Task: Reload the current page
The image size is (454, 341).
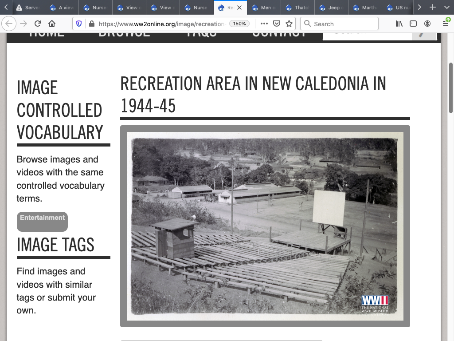Action: [x=38, y=24]
